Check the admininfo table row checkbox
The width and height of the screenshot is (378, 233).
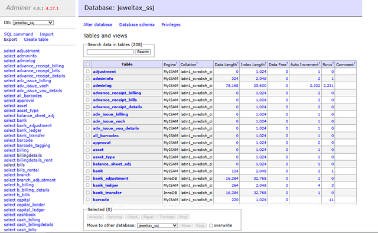coord(87,79)
